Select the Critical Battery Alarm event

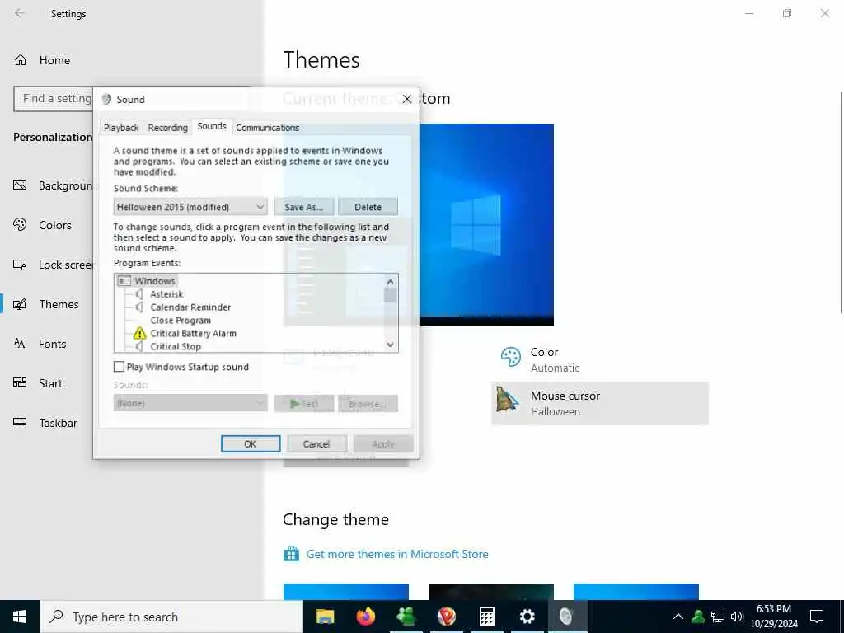[193, 334]
